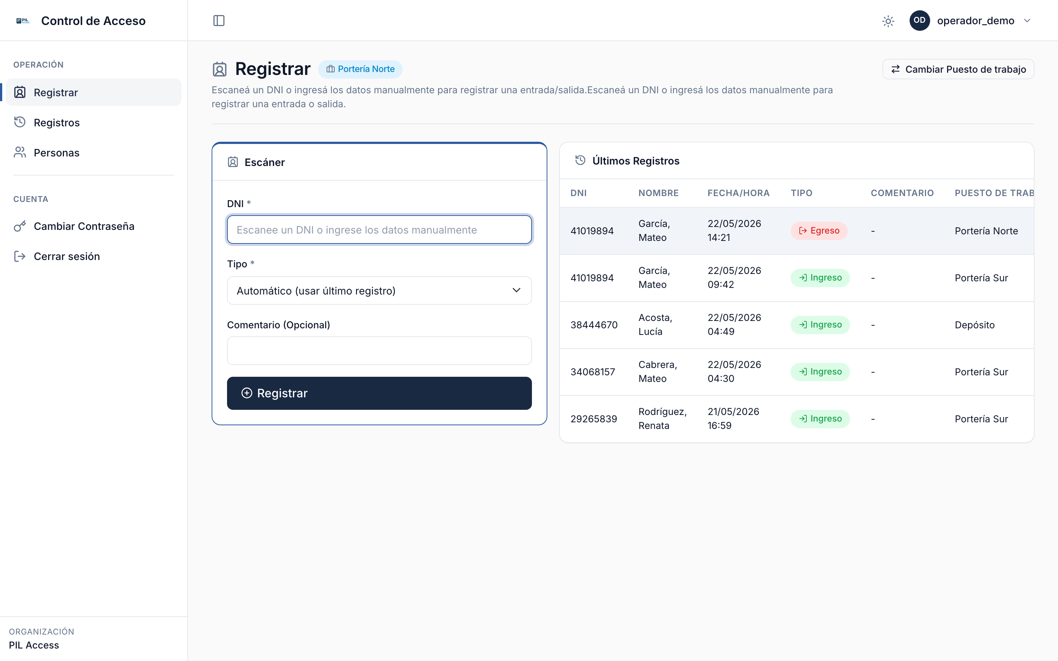Image resolution: width=1058 pixels, height=661 pixels.
Task: Click the OD user avatar
Action: 919,21
